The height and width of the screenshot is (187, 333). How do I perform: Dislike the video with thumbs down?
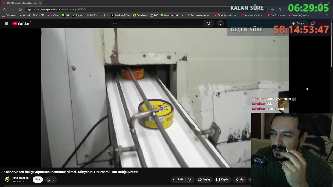pos(190,179)
